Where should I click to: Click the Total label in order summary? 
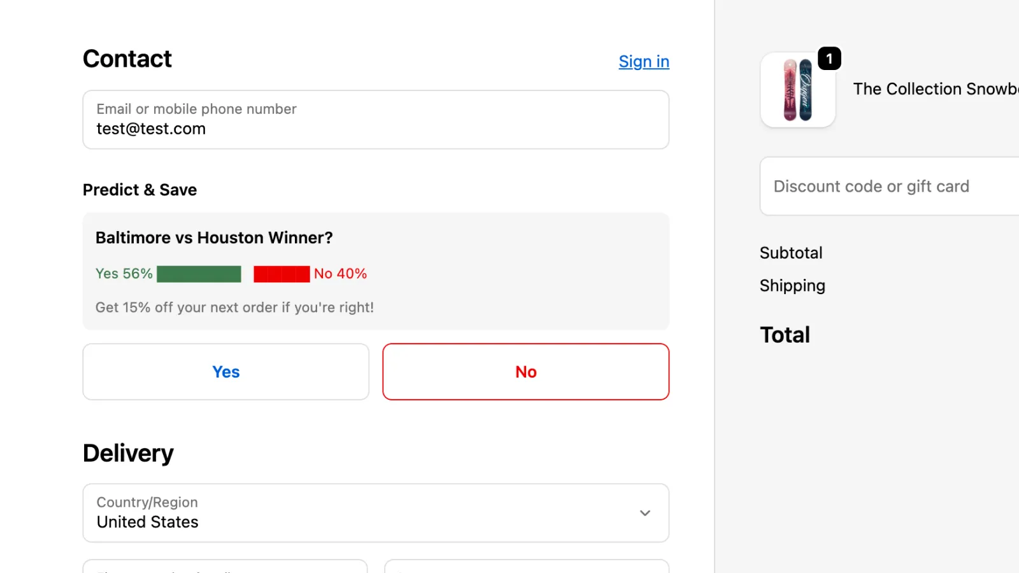pyautogui.click(x=785, y=334)
